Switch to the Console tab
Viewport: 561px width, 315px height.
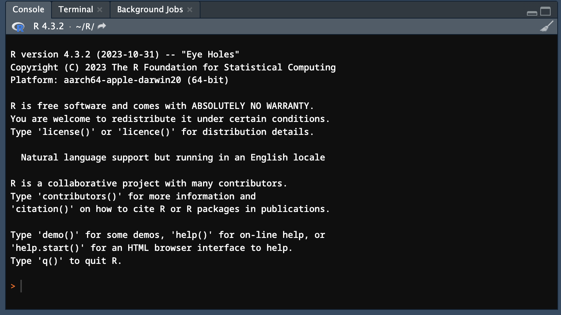tap(28, 10)
